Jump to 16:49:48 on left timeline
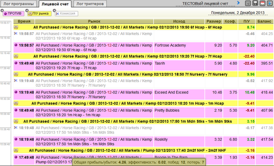This screenshot has height=166, width=274. point(5,84)
